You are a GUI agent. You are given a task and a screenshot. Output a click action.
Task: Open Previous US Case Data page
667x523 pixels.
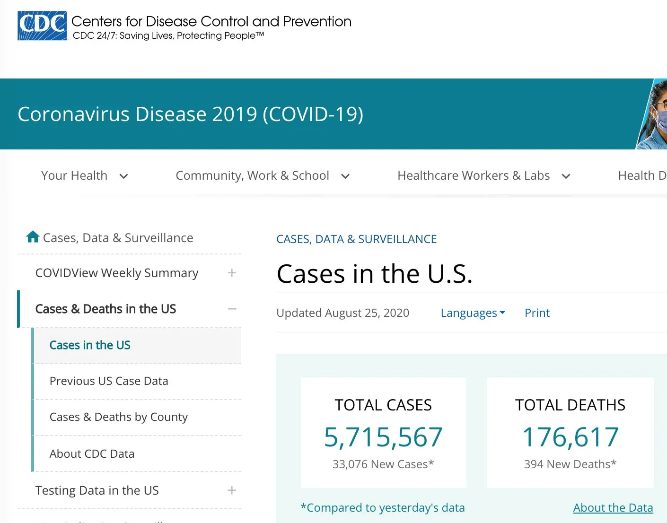[x=109, y=381]
